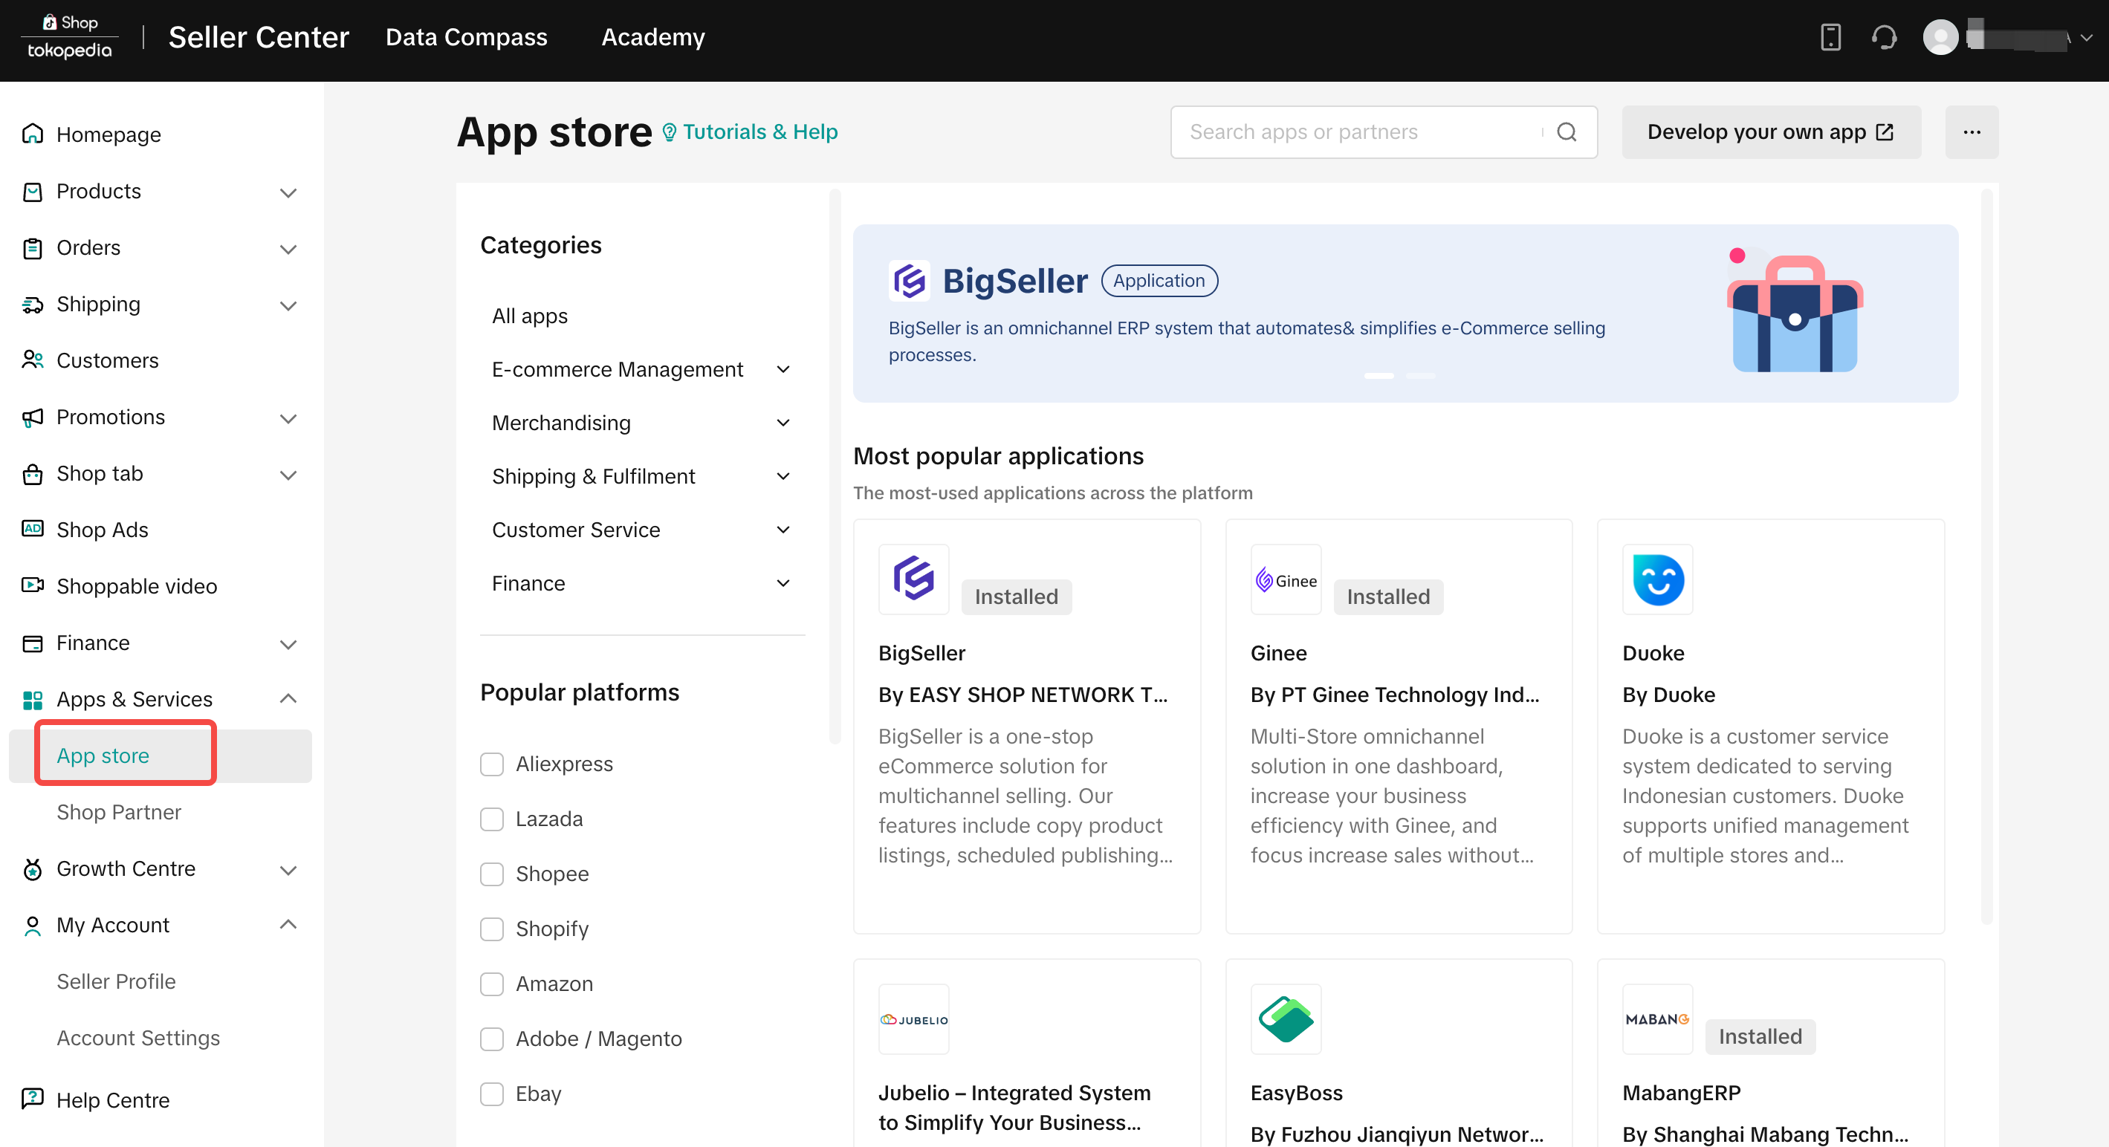The height and width of the screenshot is (1147, 2109).
Task: Enable the Amazon platform filter
Action: tap(491, 984)
